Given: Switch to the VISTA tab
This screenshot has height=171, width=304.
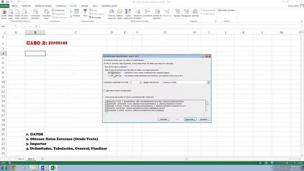Looking at the screenshot, I should coord(95,6).
